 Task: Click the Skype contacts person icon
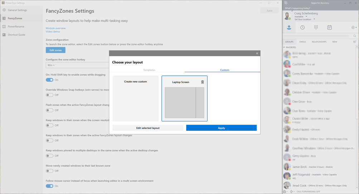[289, 28]
